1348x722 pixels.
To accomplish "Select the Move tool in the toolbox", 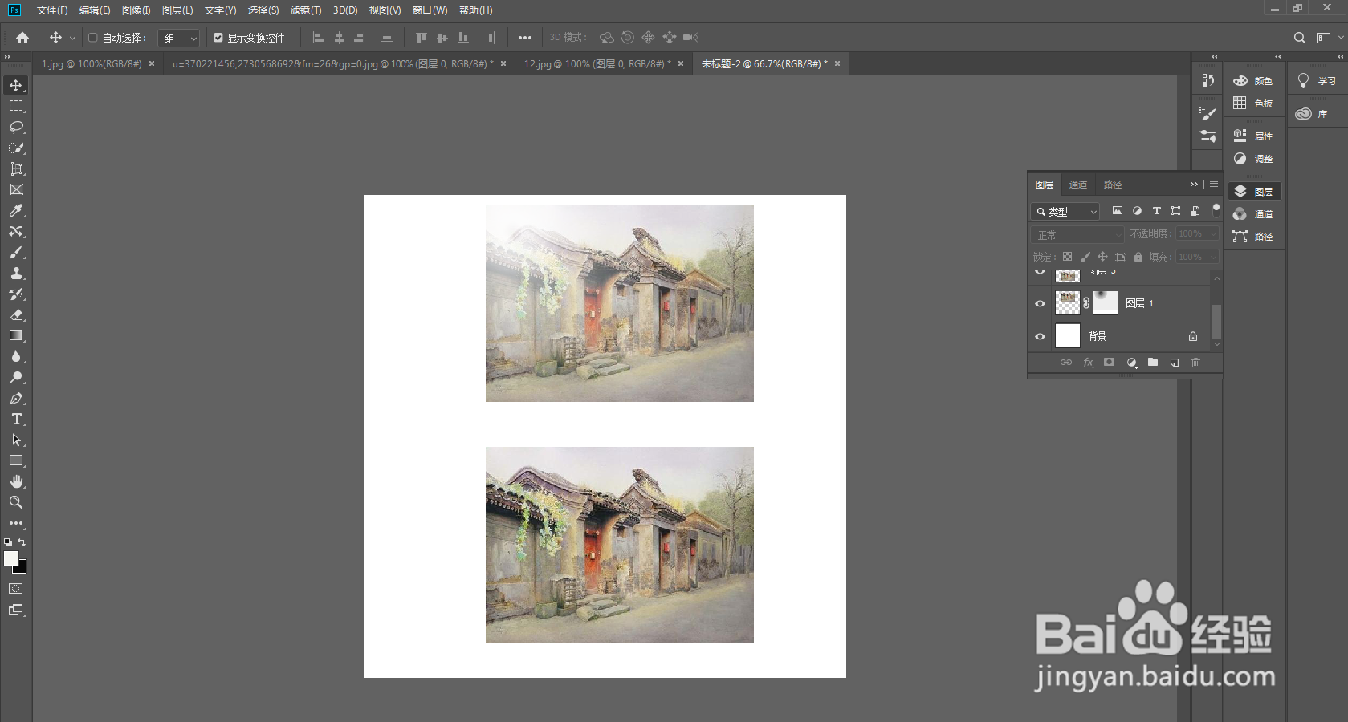I will [16, 85].
